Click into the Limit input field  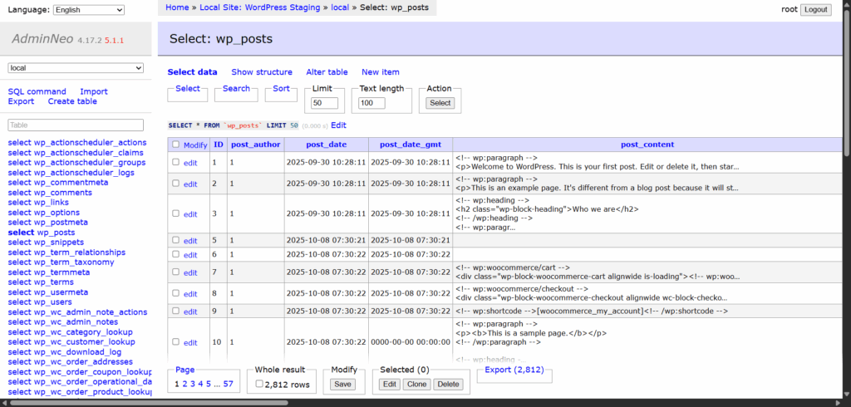coord(325,103)
